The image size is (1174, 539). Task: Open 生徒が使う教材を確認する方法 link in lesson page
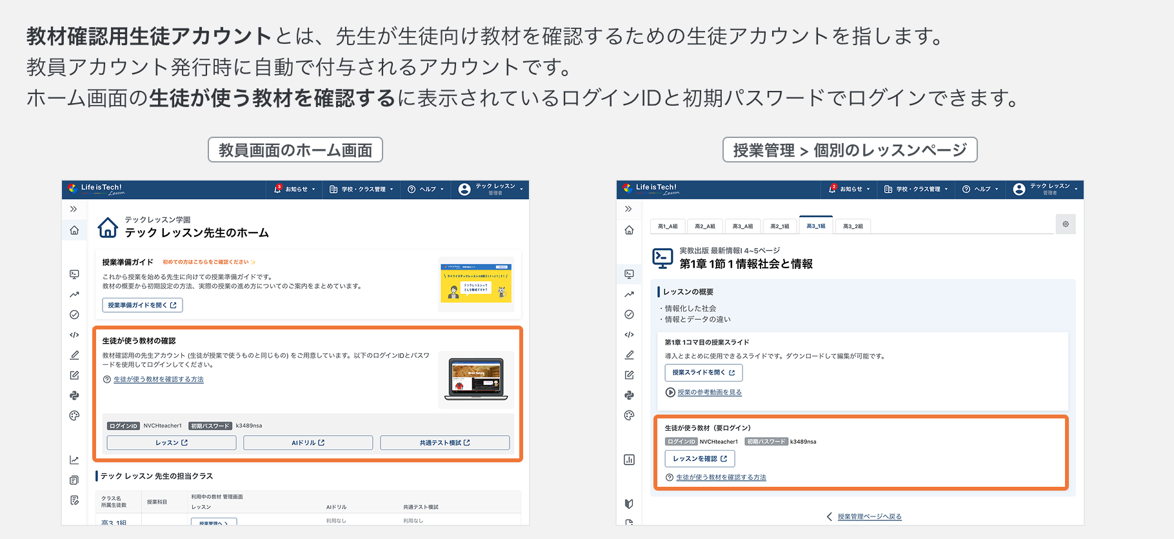721,478
